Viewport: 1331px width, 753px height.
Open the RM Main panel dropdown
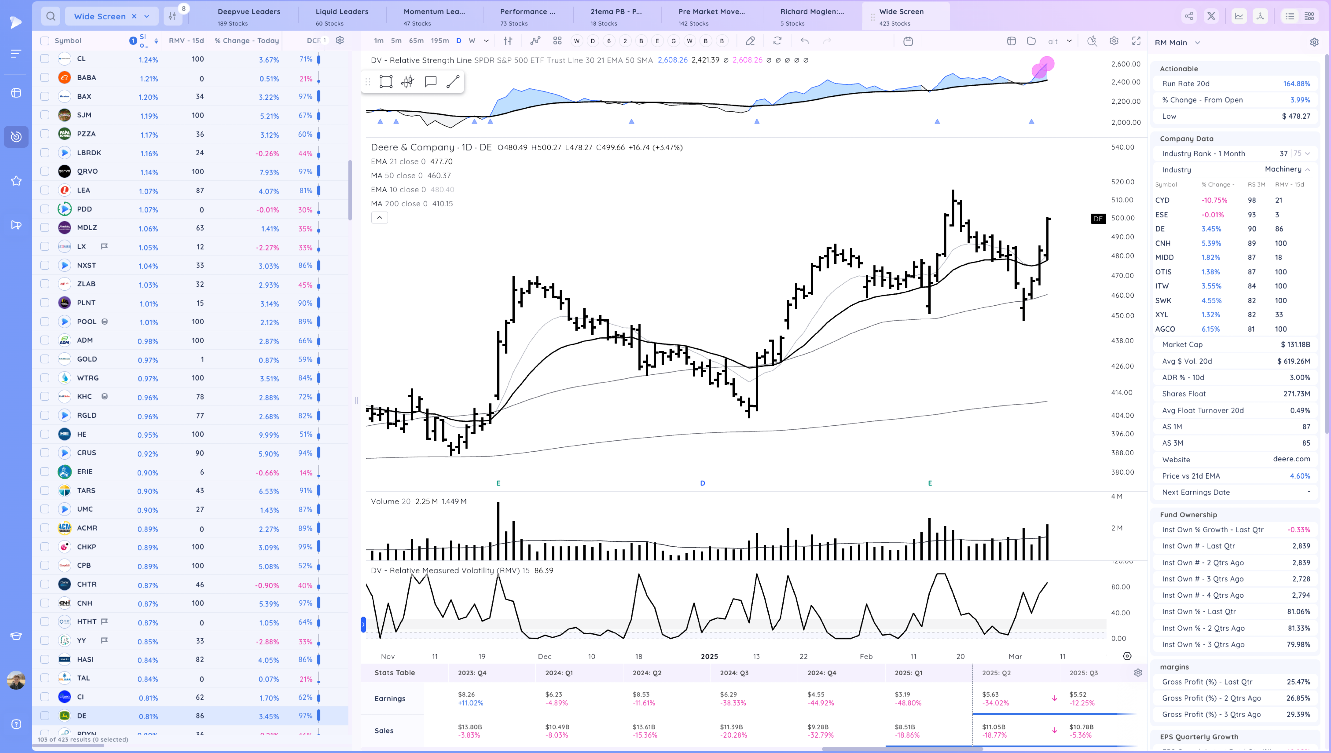[1197, 43]
